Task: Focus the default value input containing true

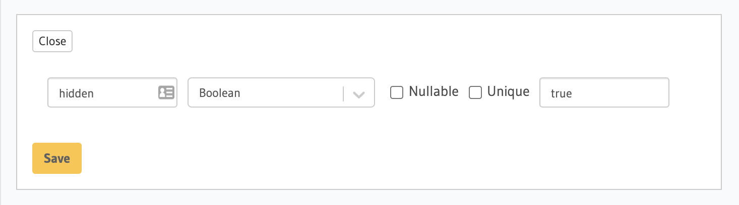Action: 604,92
